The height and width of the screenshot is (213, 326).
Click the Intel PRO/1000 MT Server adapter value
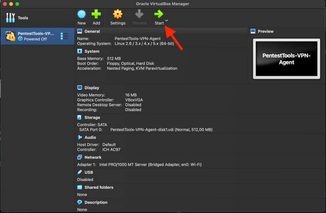pos(150,164)
